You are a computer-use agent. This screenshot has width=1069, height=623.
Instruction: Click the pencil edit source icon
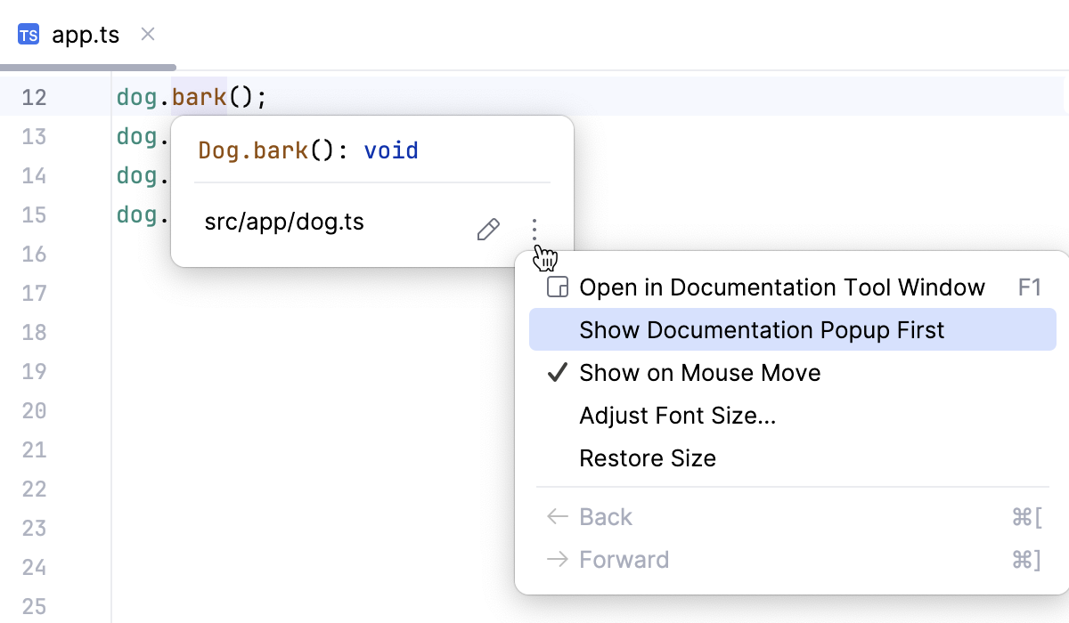[x=488, y=231]
